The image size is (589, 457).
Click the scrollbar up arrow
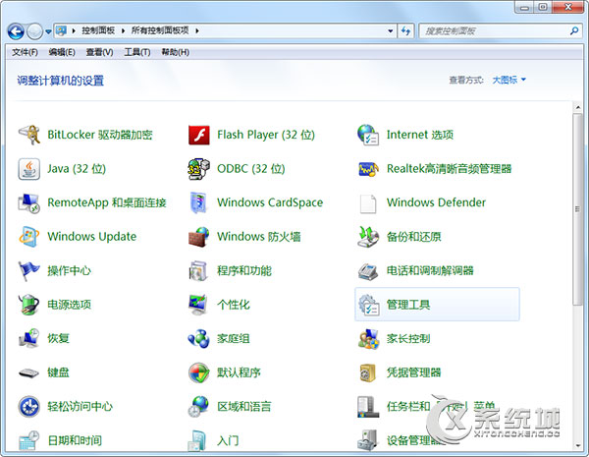(x=578, y=107)
